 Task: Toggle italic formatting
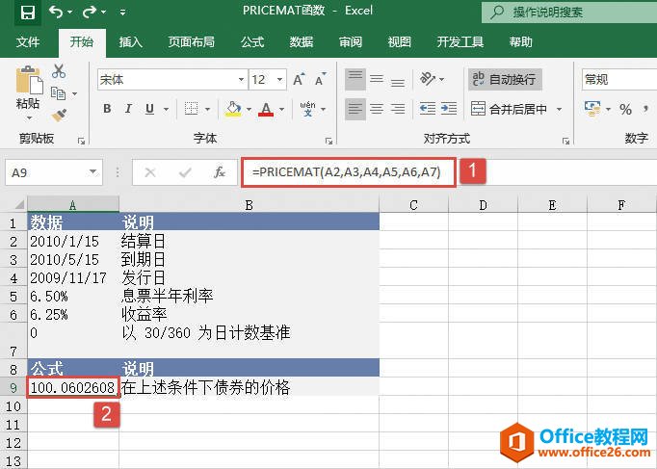pos(128,109)
